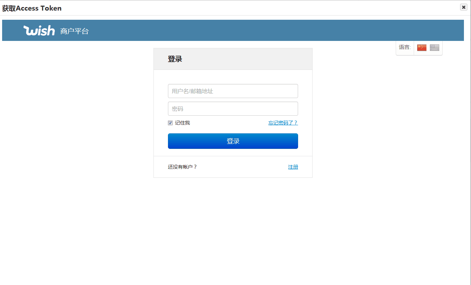Switch language using the US flag icon
The image size is (471, 285).
[434, 48]
